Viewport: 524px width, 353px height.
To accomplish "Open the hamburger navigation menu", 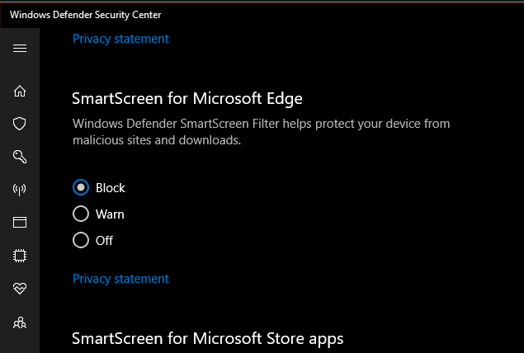I will pos(20,48).
